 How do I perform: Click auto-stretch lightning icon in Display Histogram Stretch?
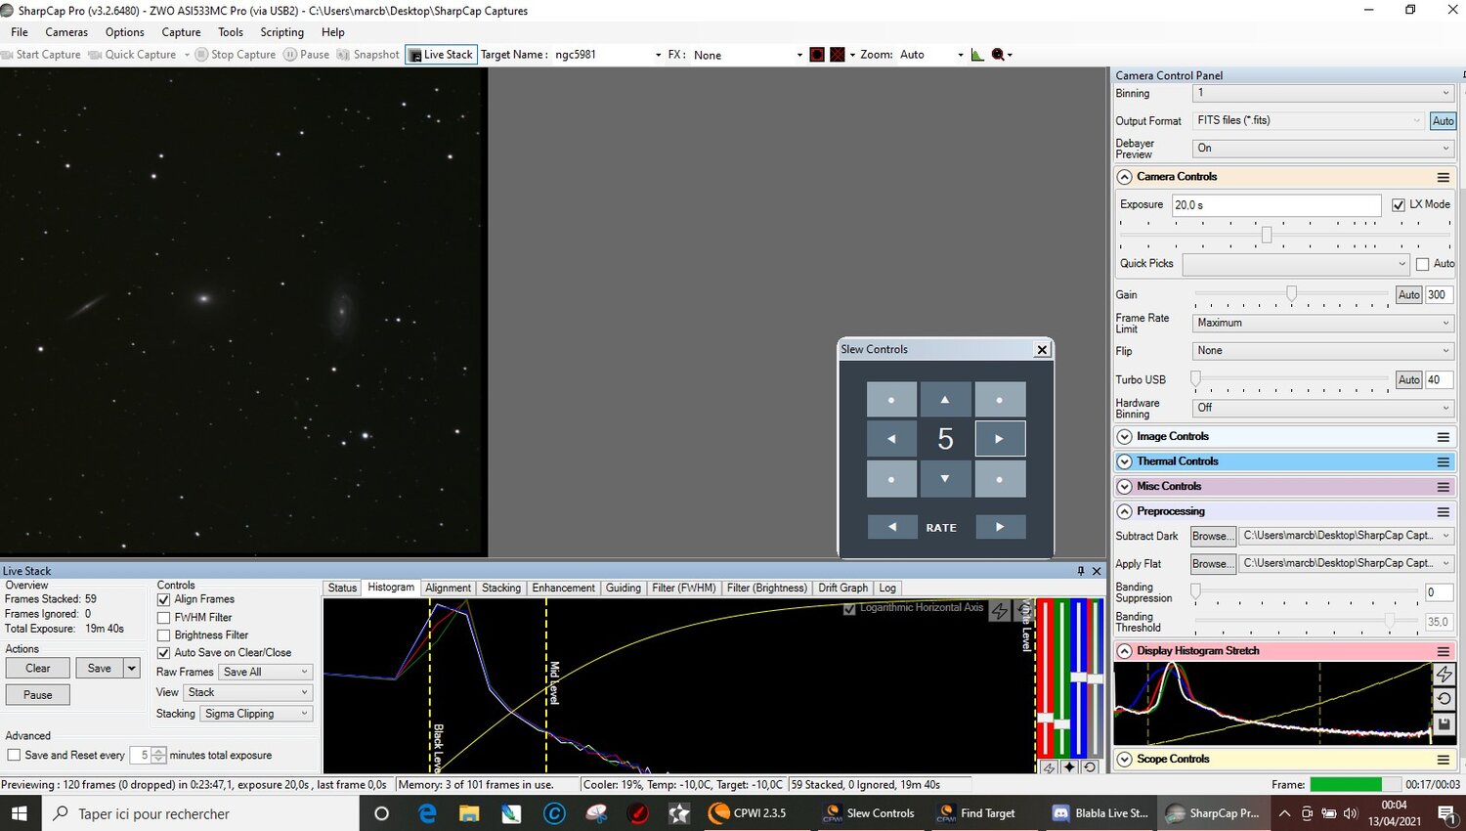point(1443,674)
